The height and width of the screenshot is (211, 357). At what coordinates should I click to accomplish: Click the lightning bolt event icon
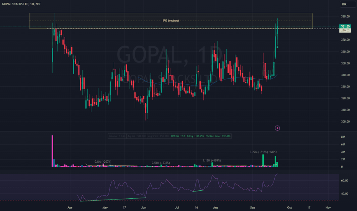pyautogui.click(x=277, y=128)
